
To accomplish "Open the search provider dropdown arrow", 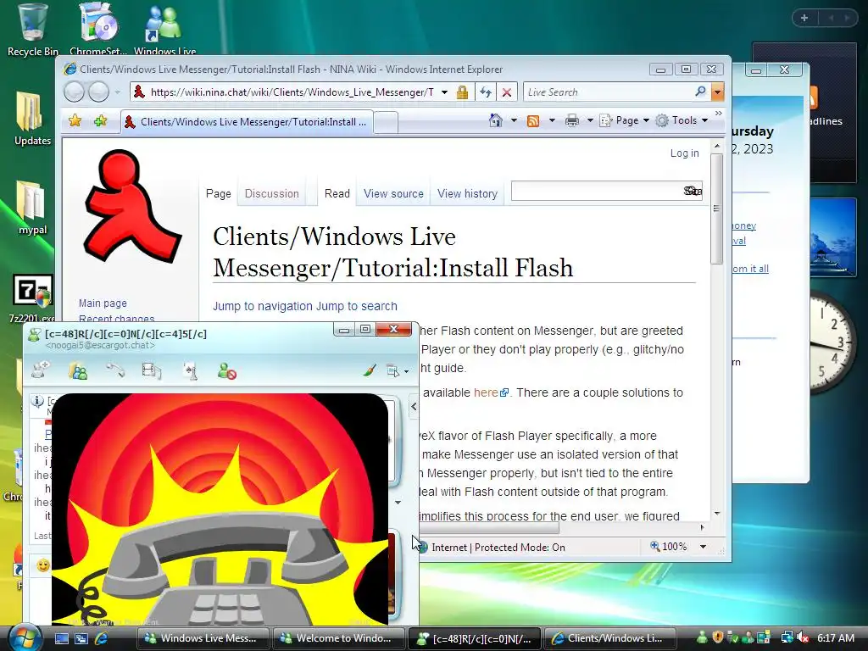I will tap(717, 92).
